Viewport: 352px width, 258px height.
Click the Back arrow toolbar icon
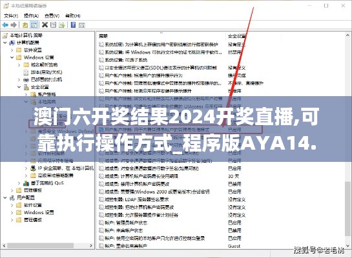coord(5,25)
